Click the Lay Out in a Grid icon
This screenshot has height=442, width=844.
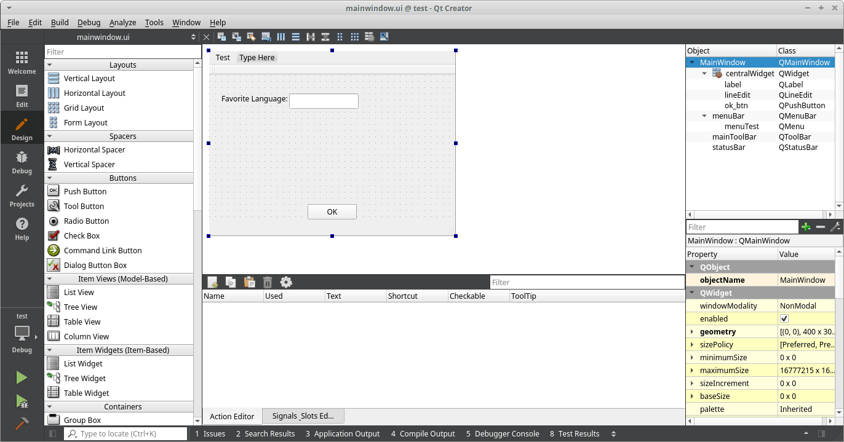point(354,36)
